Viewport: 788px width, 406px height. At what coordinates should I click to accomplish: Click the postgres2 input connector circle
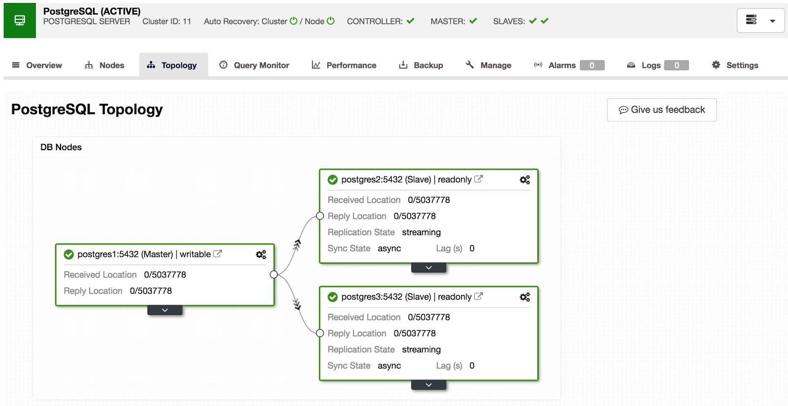tap(320, 216)
